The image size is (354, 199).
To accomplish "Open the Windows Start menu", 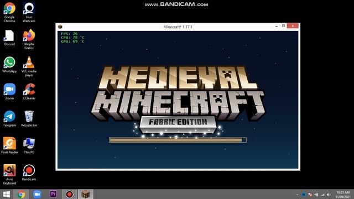I will 6,194.
